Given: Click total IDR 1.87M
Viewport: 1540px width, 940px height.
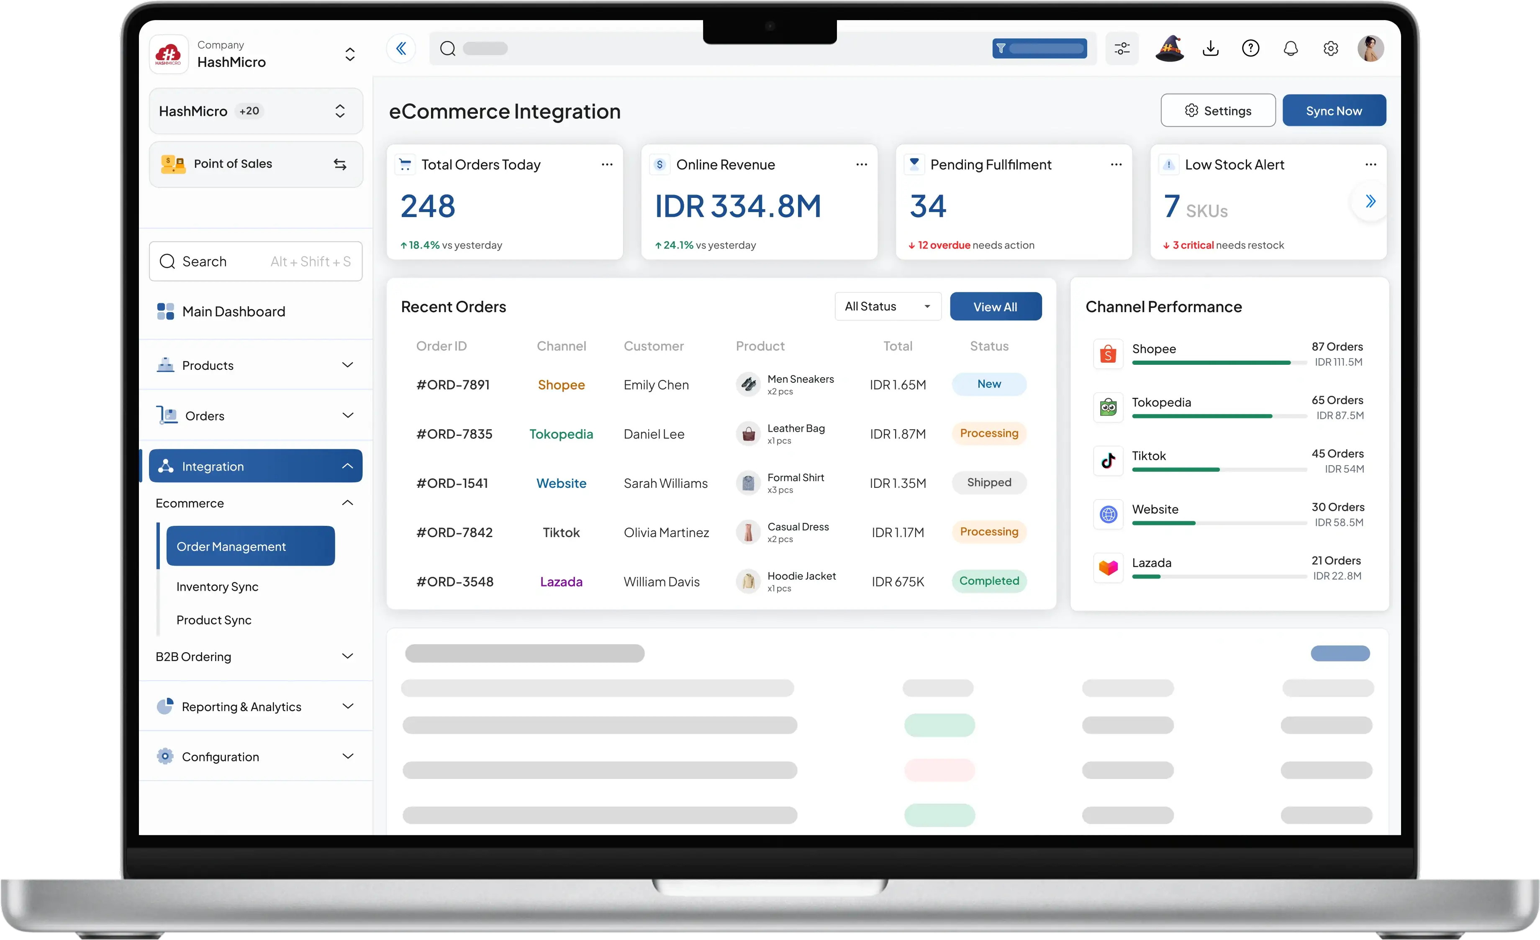Looking at the screenshot, I should coord(898,434).
